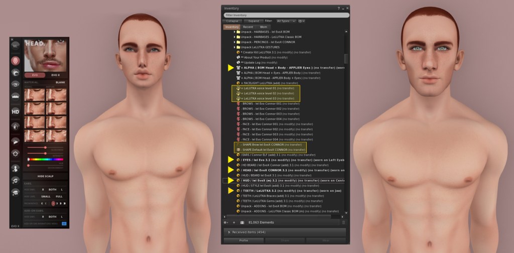Expand the Unpack LeLUTKA GESTURES folder
The width and height of the screenshot is (514, 253).
234,47
